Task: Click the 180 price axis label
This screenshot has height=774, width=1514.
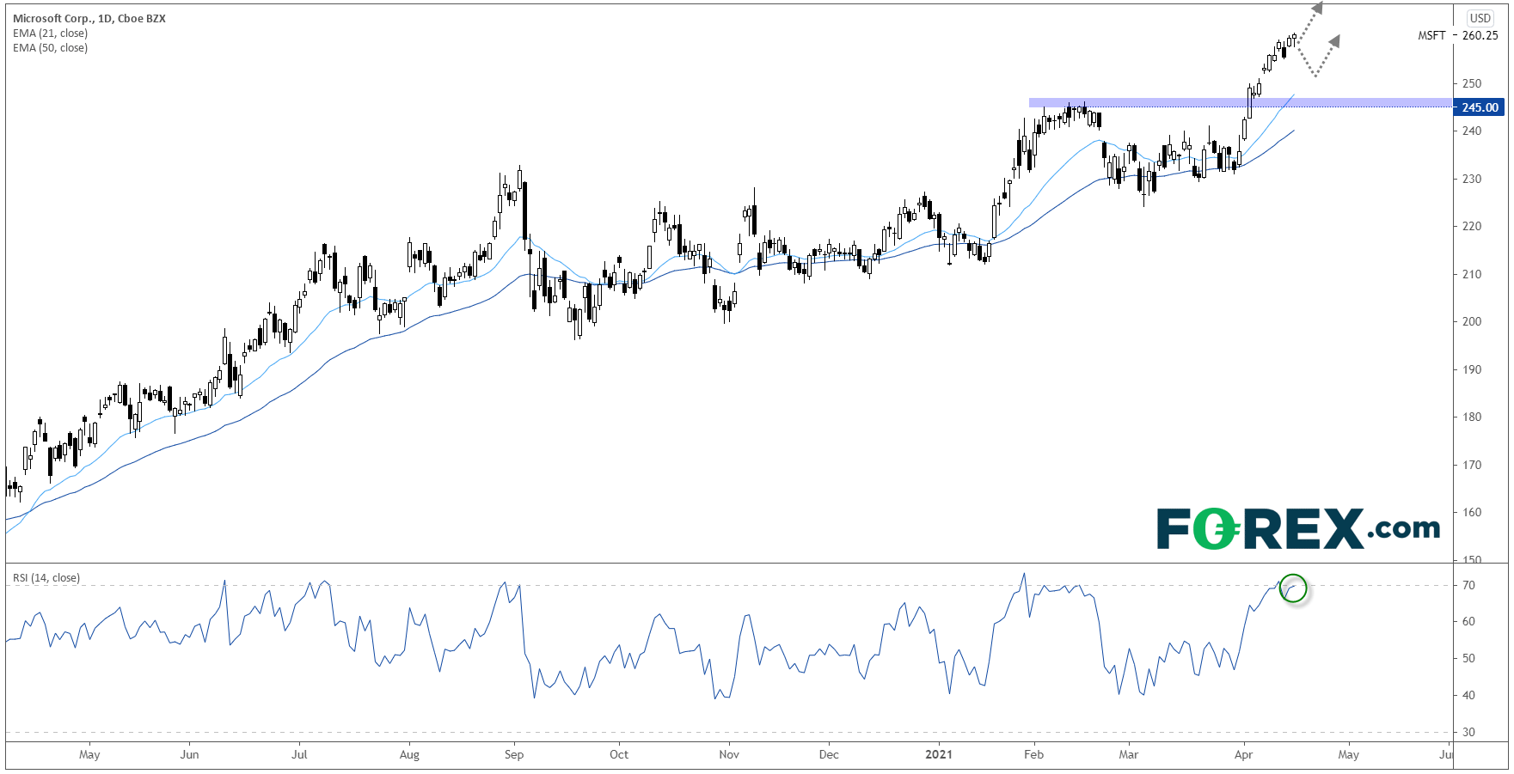Action: [1472, 417]
